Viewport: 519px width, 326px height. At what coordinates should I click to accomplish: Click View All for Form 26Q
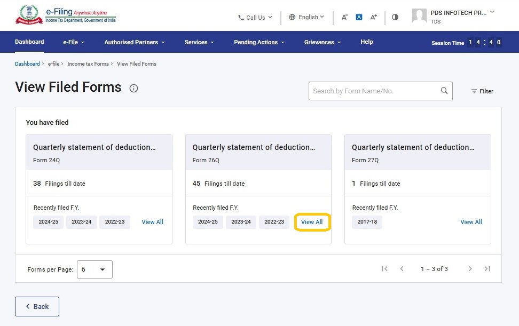[312, 222]
